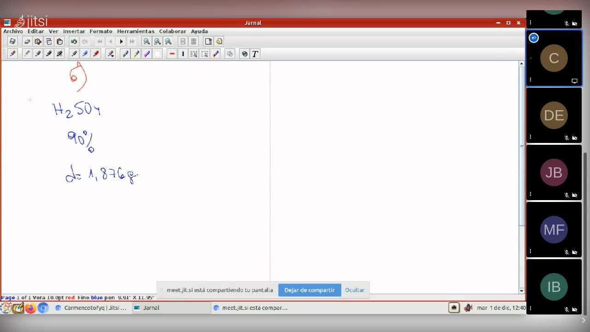Click the third zoom magnifier icon

point(168,41)
